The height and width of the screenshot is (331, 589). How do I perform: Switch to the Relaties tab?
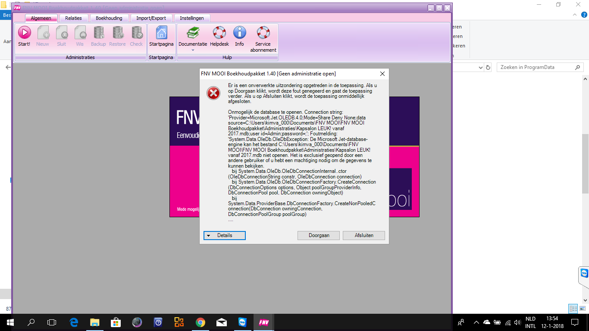74,18
